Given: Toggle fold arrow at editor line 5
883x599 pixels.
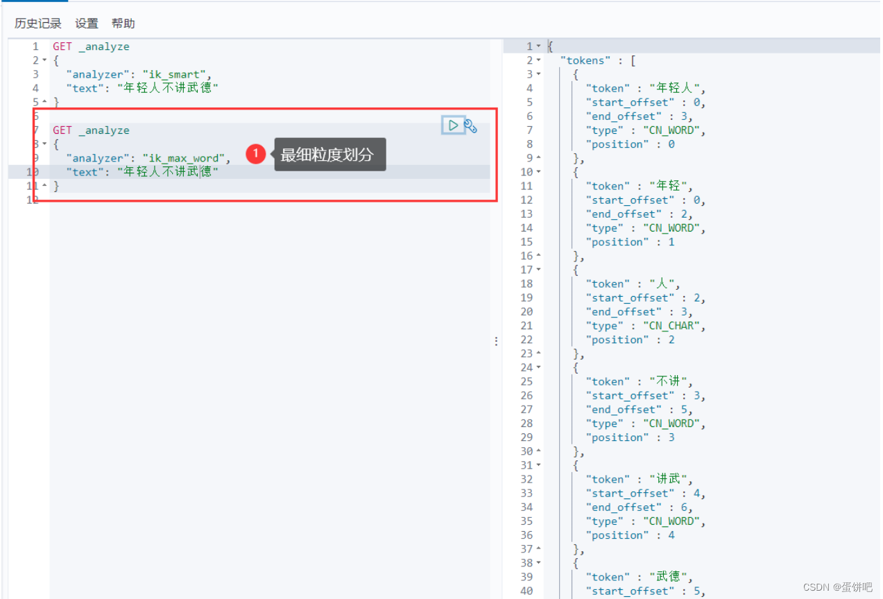Looking at the screenshot, I should pos(44,103).
